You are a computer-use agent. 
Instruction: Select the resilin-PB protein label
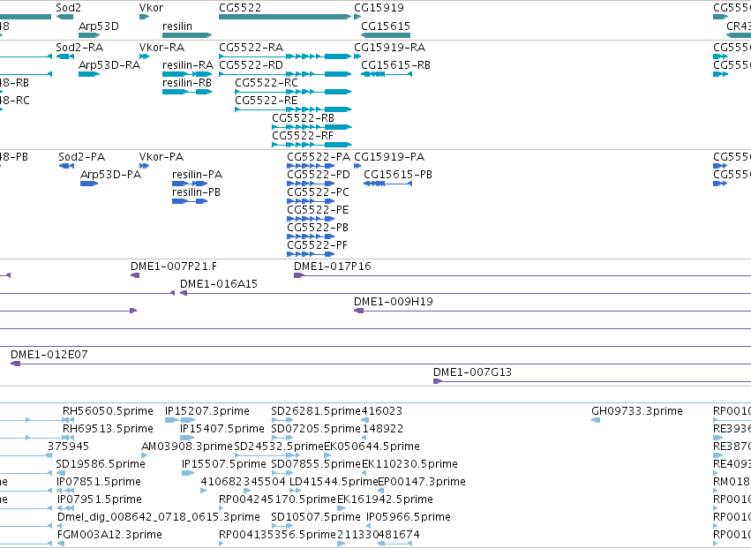pos(197,192)
